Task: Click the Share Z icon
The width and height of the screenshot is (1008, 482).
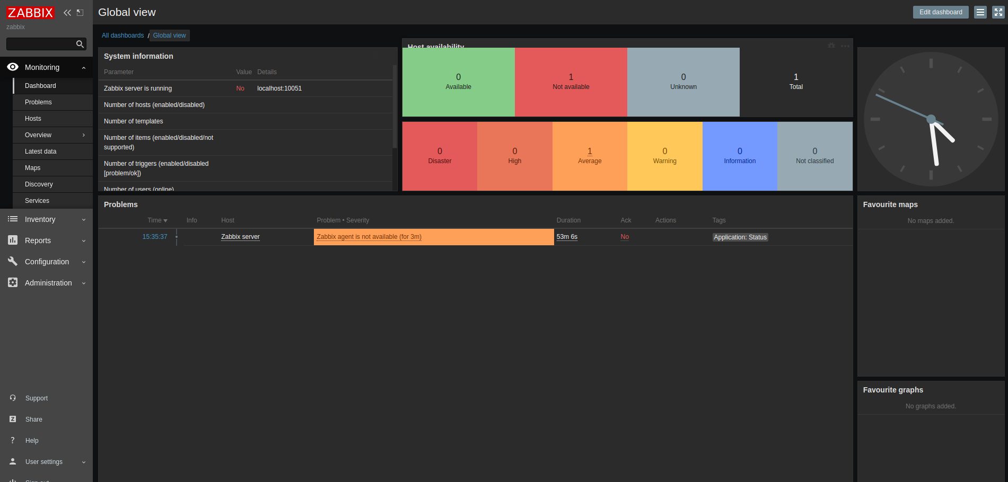Action: click(x=13, y=419)
